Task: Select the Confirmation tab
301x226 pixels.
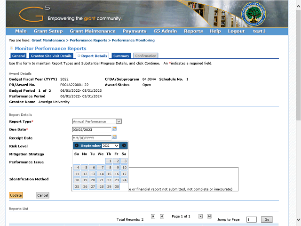Action: pyautogui.click(x=146, y=56)
